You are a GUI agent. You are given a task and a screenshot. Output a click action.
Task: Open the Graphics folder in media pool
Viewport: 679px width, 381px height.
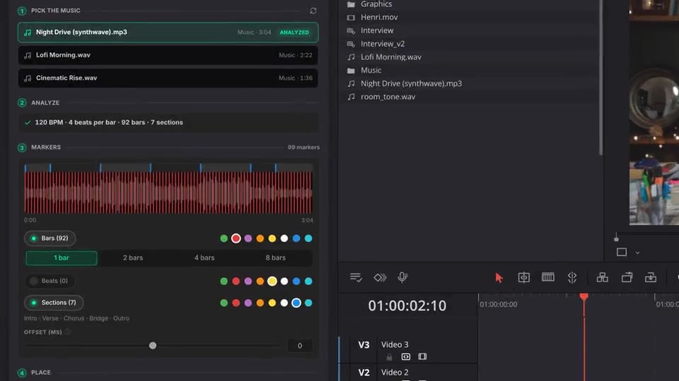[x=376, y=4]
